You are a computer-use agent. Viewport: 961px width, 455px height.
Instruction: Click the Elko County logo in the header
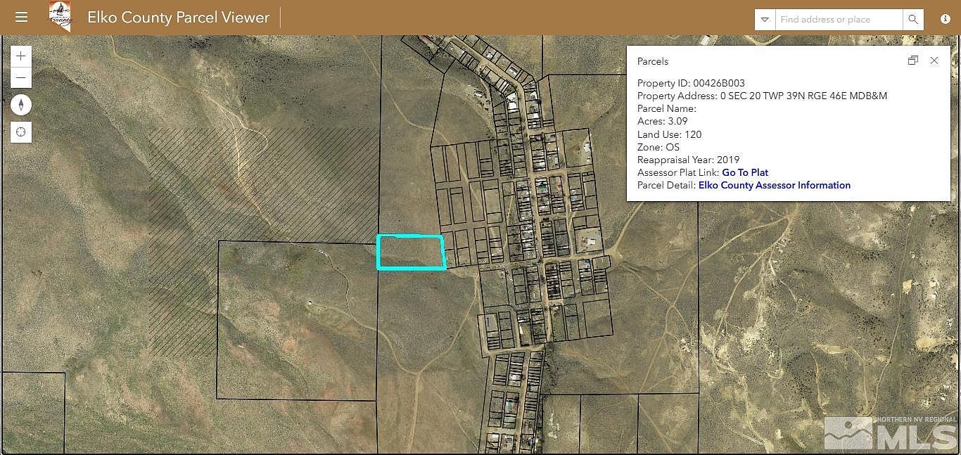[59, 16]
